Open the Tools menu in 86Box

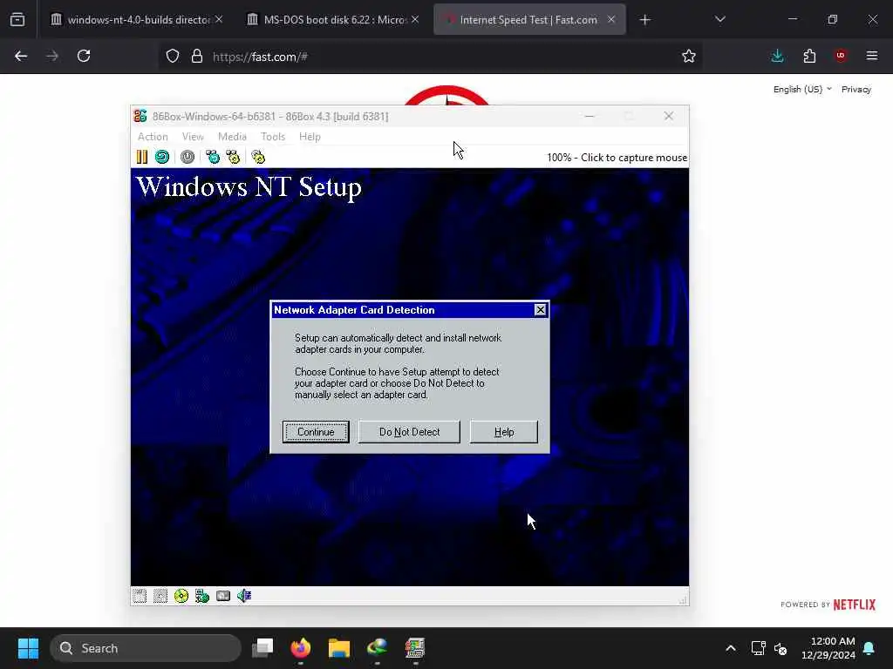(273, 137)
